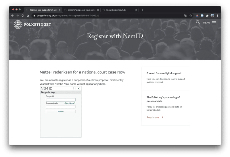Bookmark this page with the star icon
Screen dimensions: 230x157
pyautogui.click(x=191, y=16)
